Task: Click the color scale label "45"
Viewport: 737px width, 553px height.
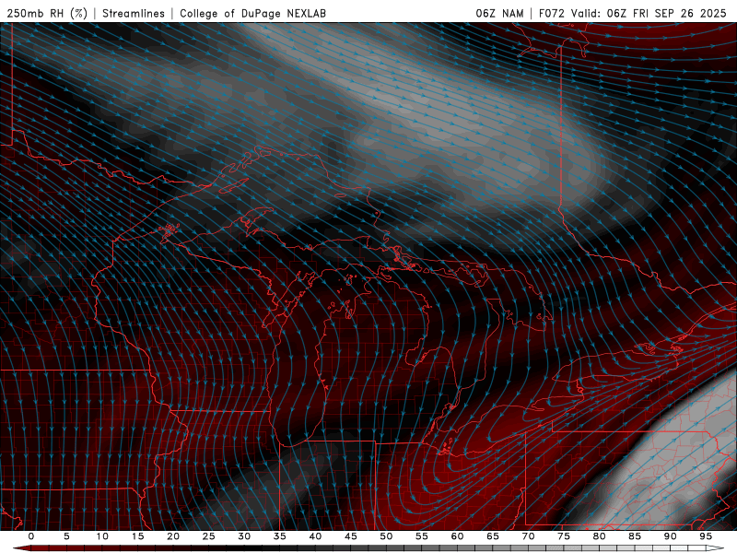Action: [x=351, y=536]
